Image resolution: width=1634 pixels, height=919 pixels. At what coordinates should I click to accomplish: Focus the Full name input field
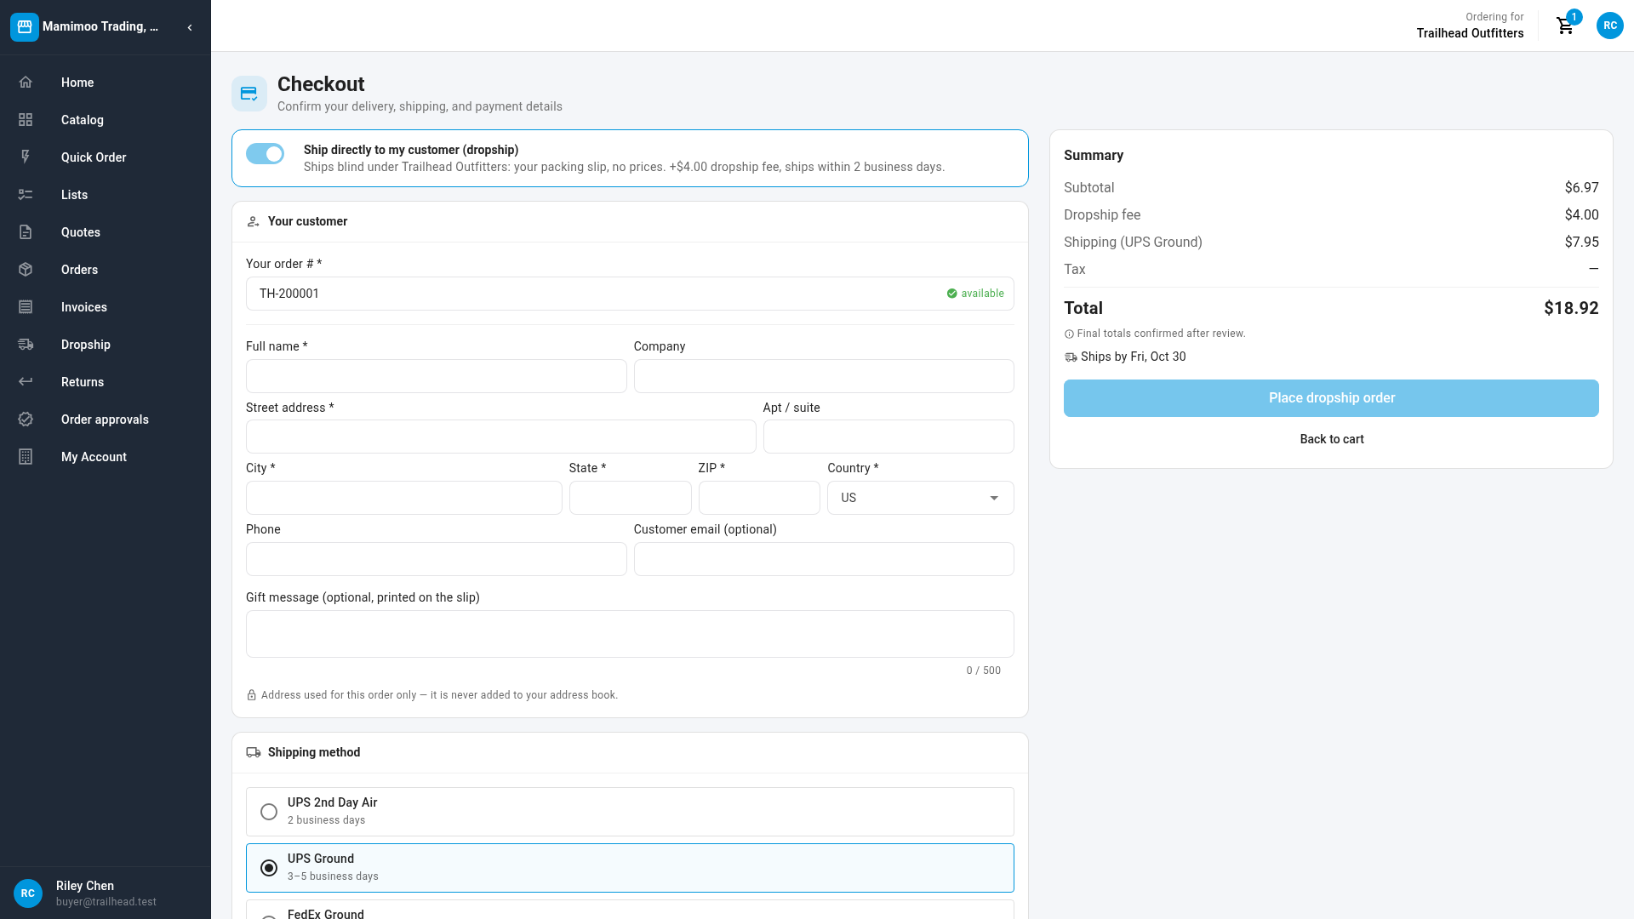[436, 376]
